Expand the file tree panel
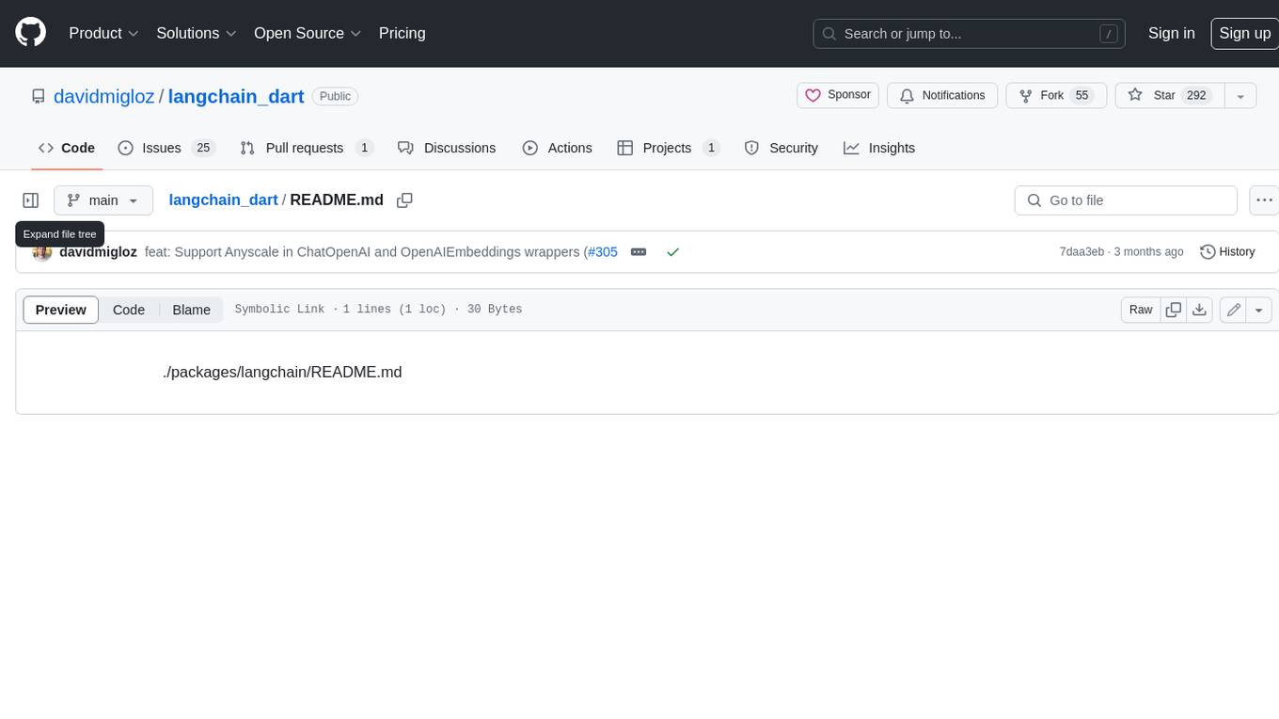This screenshot has width=1279, height=719. click(31, 200)
